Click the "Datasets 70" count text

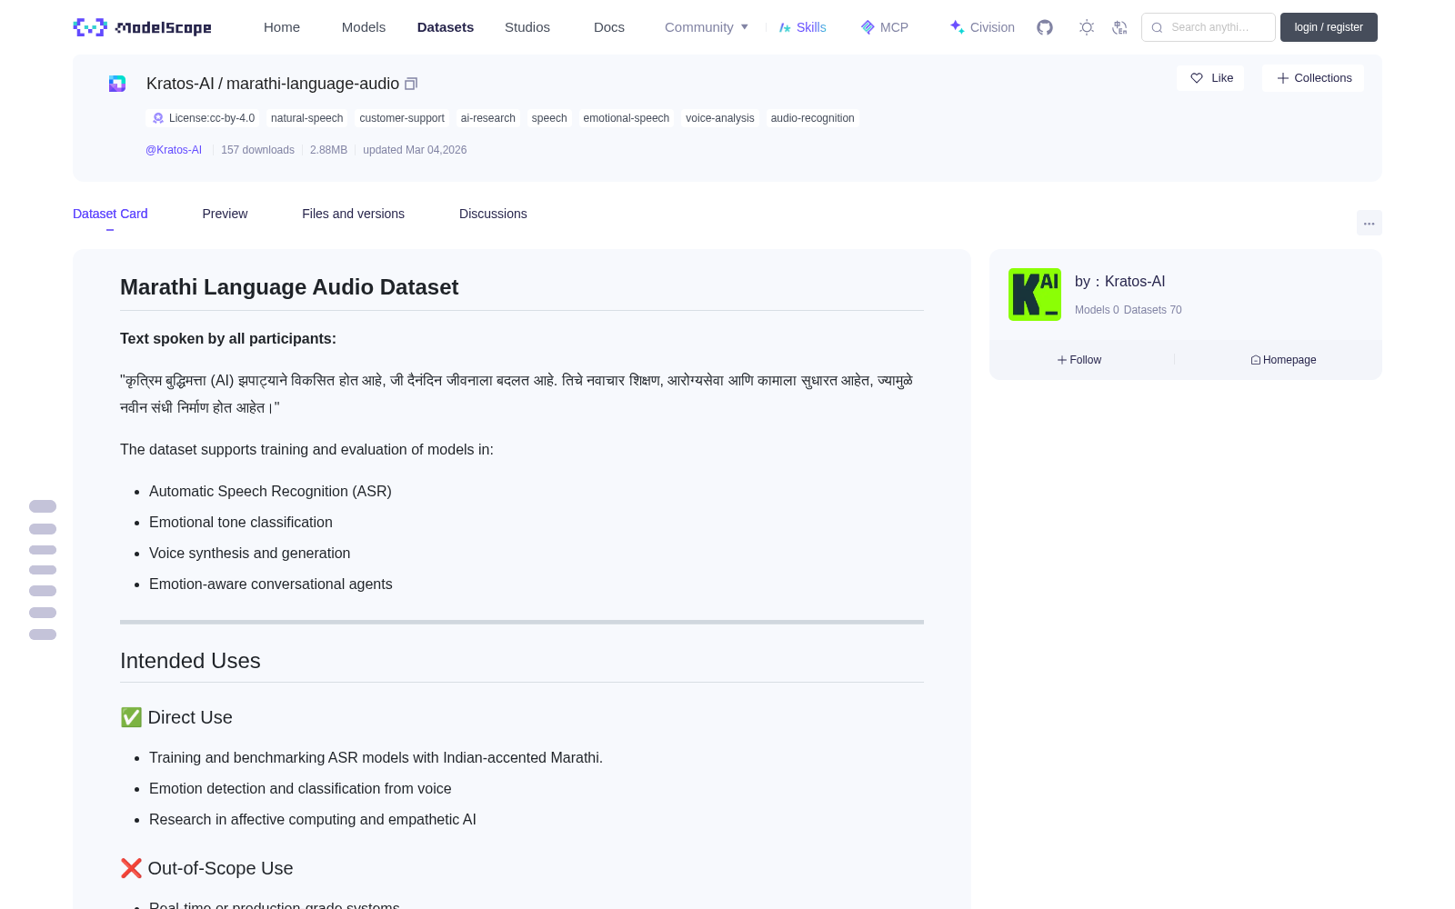point(1153,310)
